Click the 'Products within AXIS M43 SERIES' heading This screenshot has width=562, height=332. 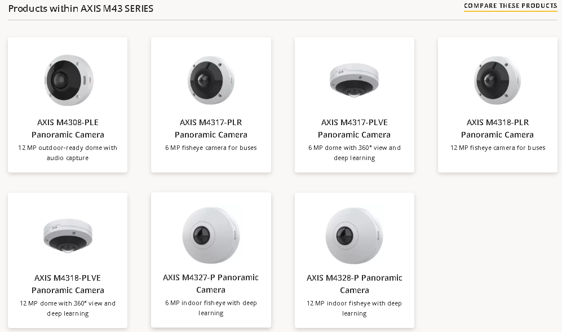point(81,8)
